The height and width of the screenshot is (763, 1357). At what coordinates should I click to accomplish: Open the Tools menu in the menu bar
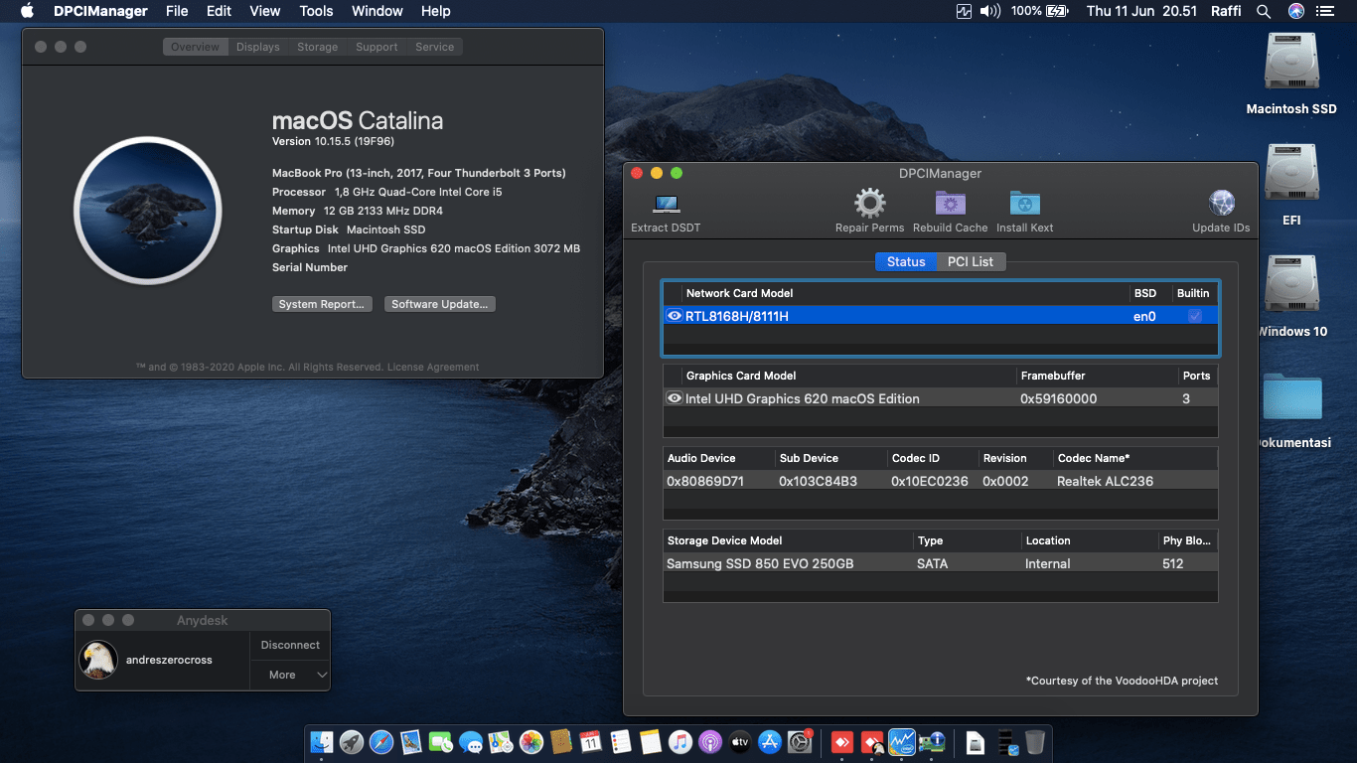(316, 11)
